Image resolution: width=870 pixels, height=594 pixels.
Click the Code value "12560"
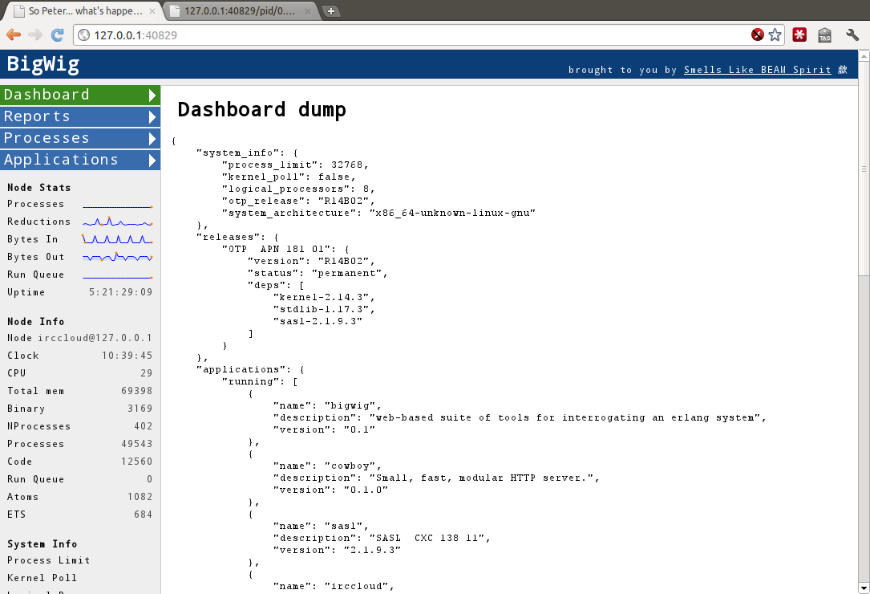137,462
